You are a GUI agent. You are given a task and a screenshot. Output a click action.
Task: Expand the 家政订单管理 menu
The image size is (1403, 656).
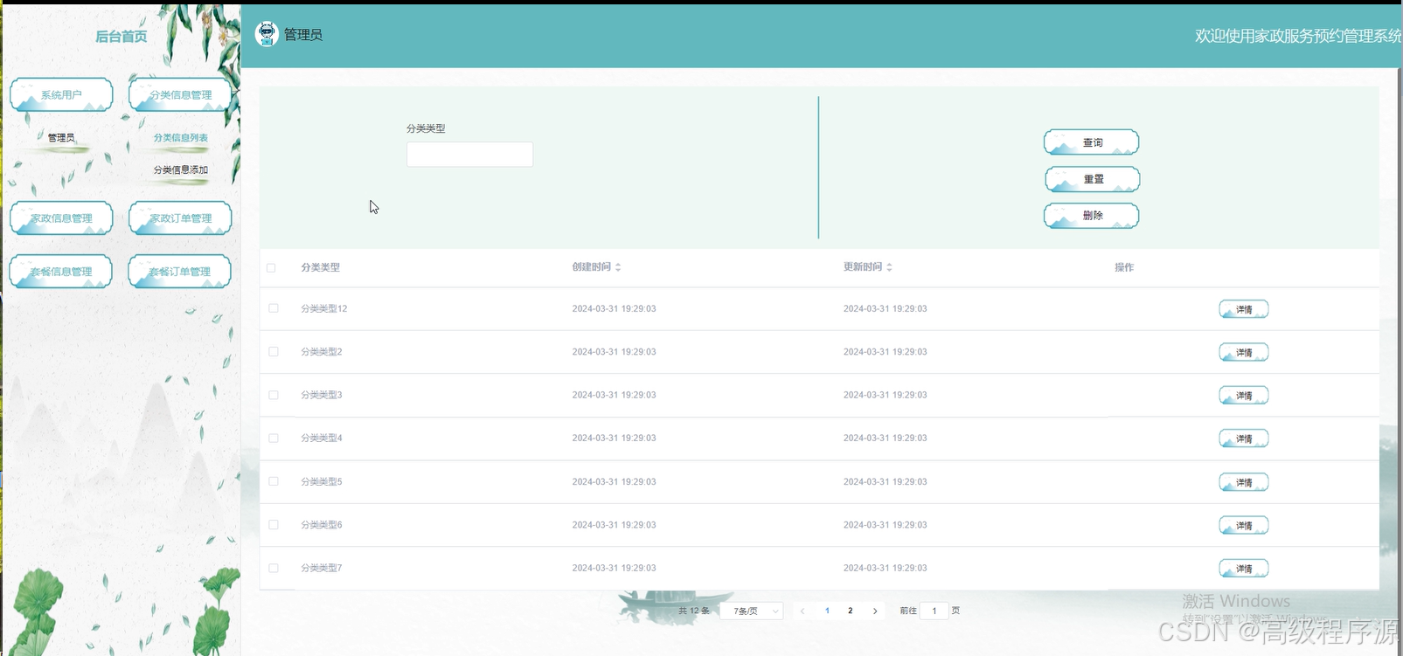click(x=180, y=218)
